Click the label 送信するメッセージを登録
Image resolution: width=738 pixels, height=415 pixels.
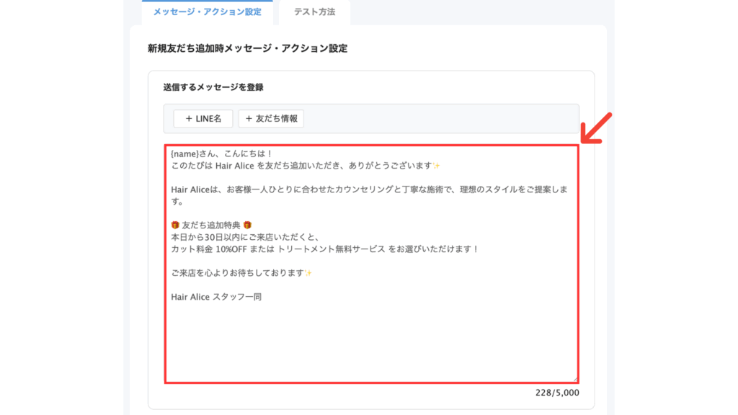pyautogui.click(x=213, y=87)
